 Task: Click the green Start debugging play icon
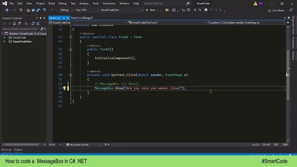[x=147, y=10]
